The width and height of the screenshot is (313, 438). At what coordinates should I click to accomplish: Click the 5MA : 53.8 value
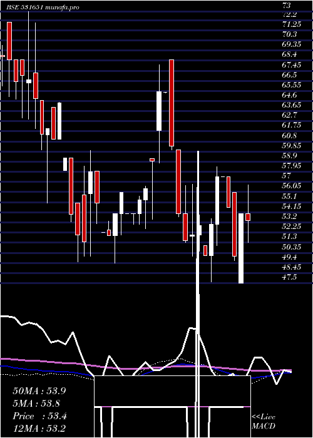(x=37, y=404)
